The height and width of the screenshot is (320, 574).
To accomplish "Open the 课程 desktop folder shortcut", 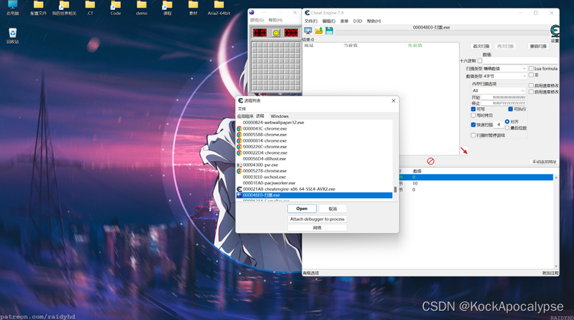I will [167, 8].
